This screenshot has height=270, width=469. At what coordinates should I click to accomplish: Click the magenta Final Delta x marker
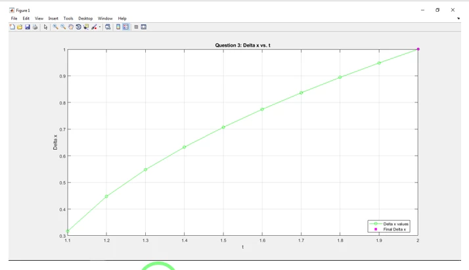pos(418,49)
